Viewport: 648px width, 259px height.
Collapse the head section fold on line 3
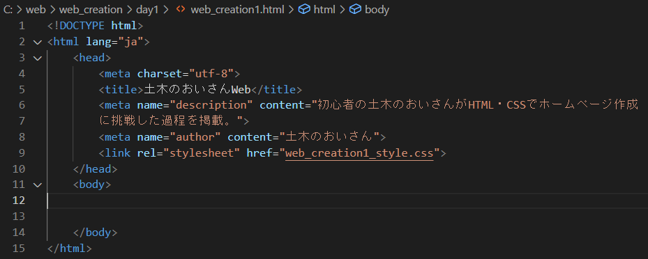38,58
